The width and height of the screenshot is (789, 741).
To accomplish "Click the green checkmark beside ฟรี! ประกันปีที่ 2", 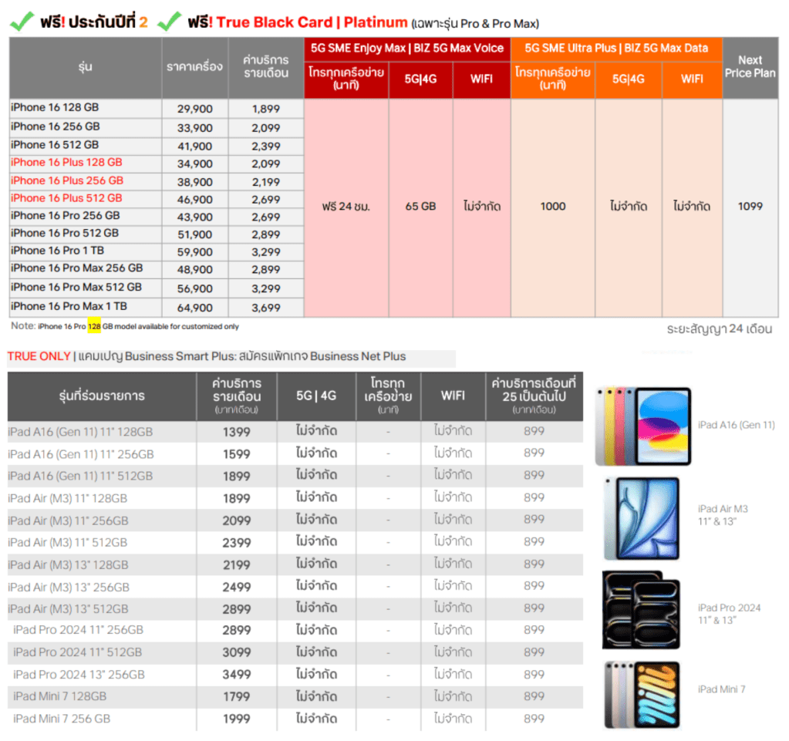I will (x=21, y=22).
